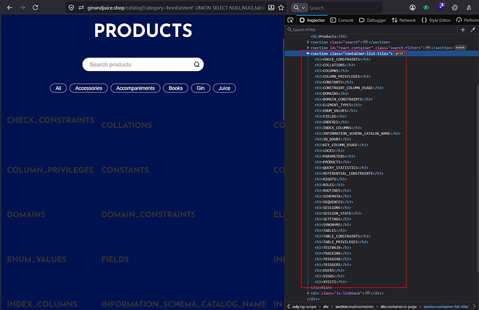
Task: Select the h3 TABLES node
Action: 331,231
